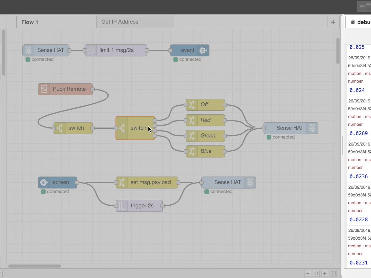Select the Blue change node

coord(205,151)
